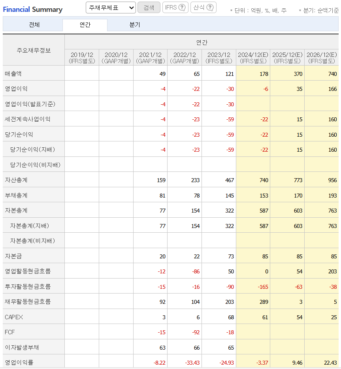Click the 당기순이익 row label
The image size is (341, 369).
pyautogui.click(x=19, y=134)
